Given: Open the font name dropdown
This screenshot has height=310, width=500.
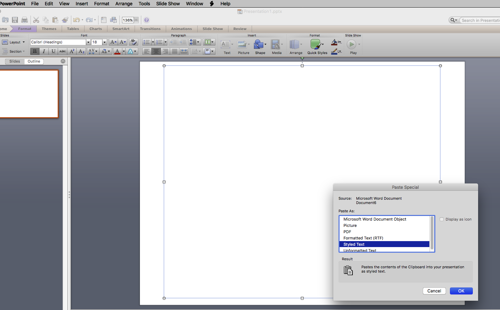Looking at the screenshot, I should click(x=88, y=42).
